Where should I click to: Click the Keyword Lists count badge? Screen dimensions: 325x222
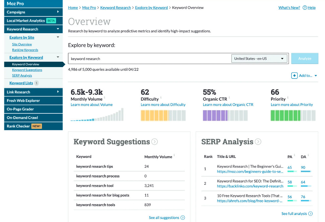37,83
